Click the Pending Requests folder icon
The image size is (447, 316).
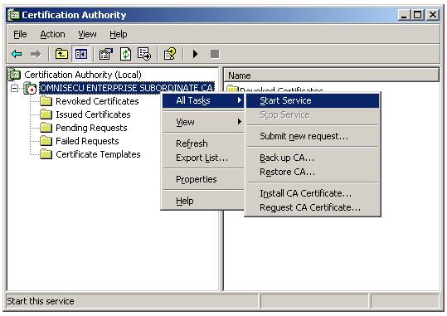pyautogui.click(x=46, y=128)
